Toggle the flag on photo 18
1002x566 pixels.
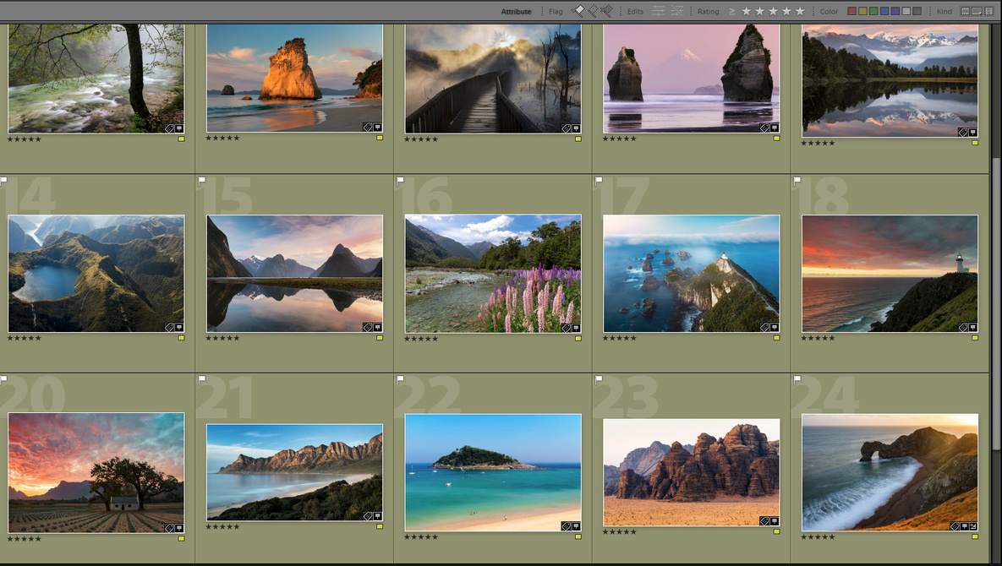pos(797,180)
